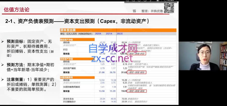Click the text 整理:并购优塾
227x106 pixels.
[x=152, y=11]
